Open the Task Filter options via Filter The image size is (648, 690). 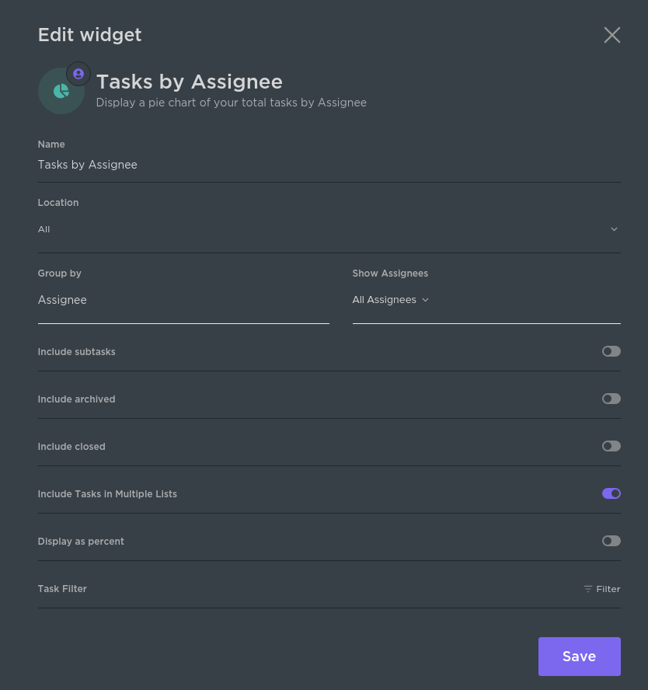pyautogui.click(x=602, y=589)
